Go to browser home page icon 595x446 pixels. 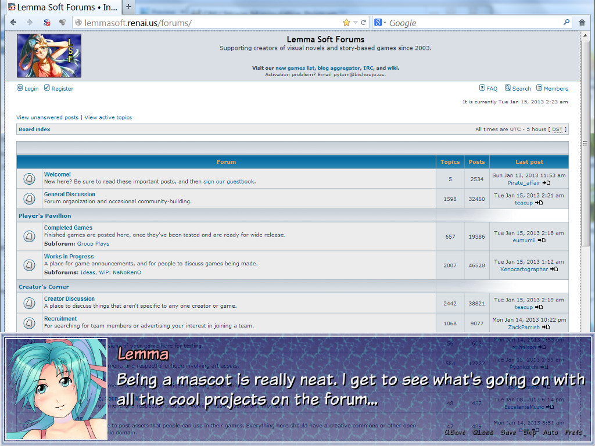point(582,23)
